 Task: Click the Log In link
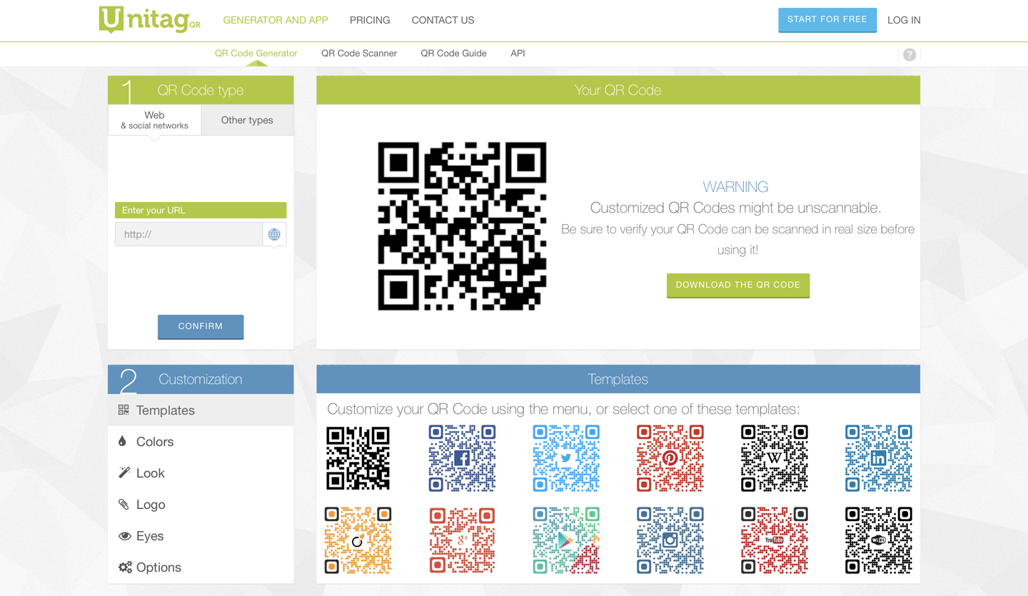point(904,20)
